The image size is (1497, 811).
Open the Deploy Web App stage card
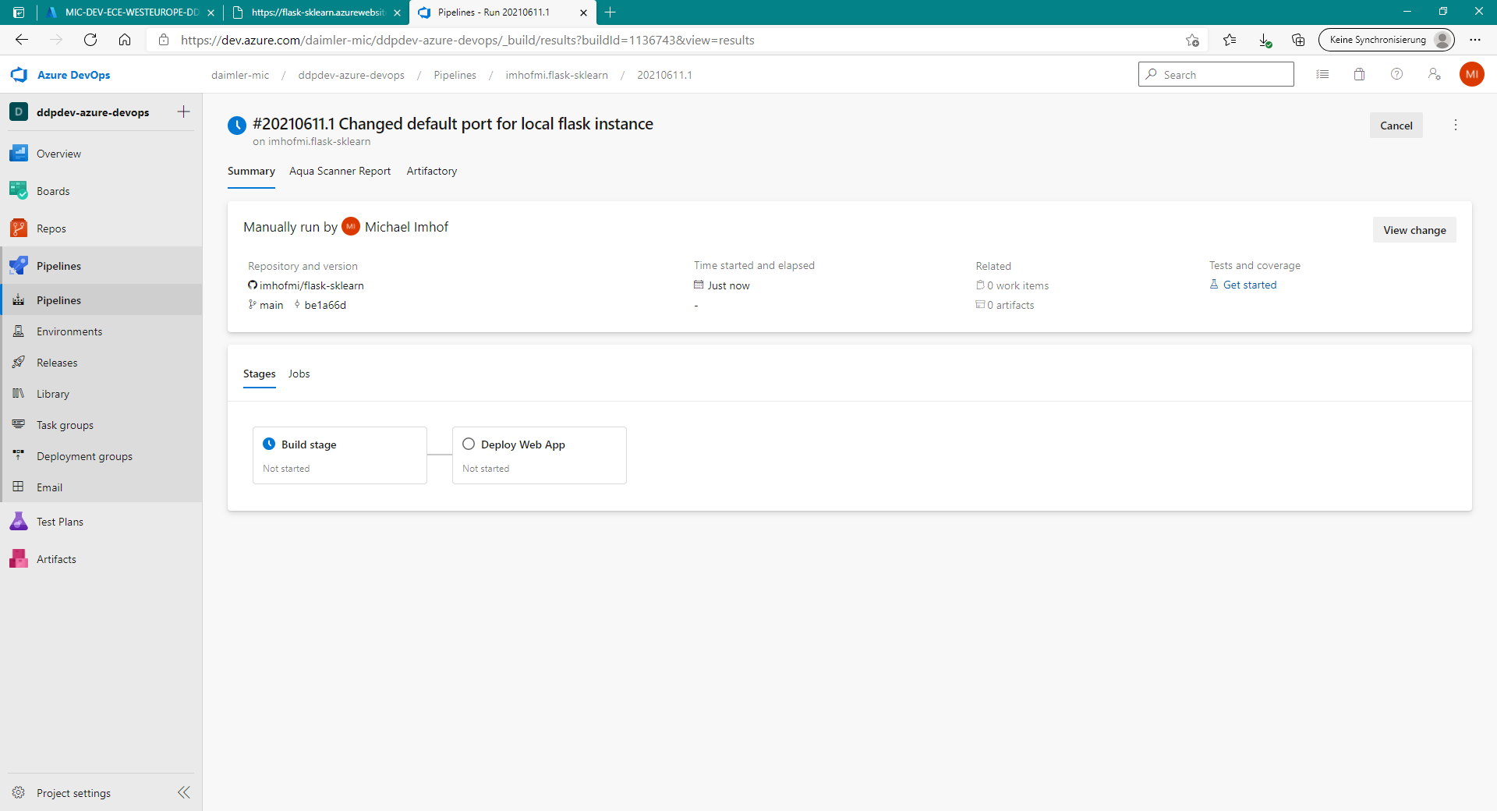coord(540,455)
